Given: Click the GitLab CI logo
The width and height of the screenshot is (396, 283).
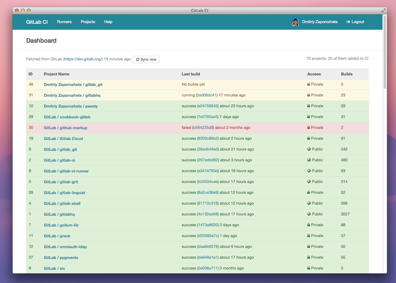Looking at the screenshot, I should pos(37,22).
